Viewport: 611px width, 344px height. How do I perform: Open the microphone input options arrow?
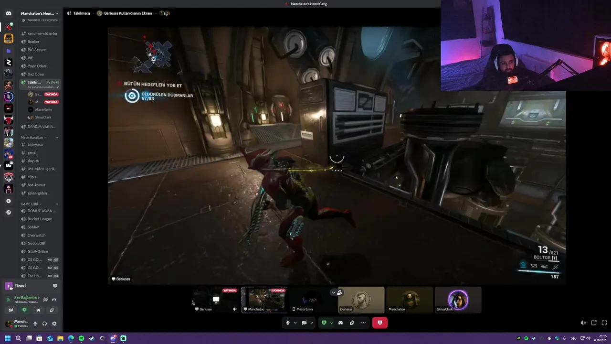295,322
